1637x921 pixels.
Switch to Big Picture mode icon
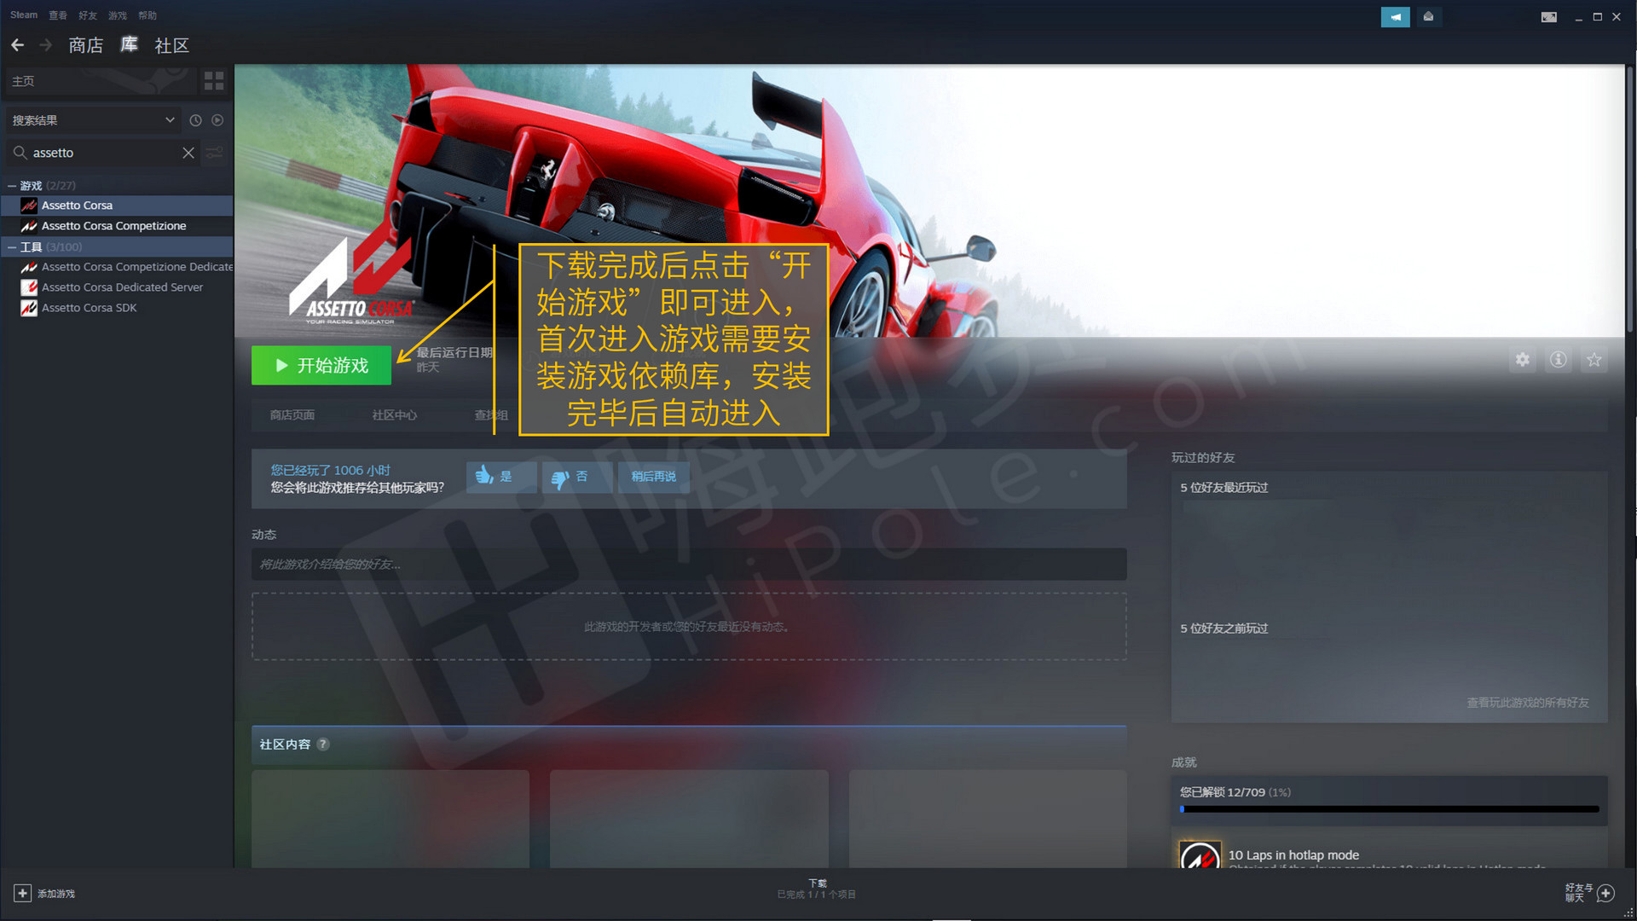tap(1549, 16)
